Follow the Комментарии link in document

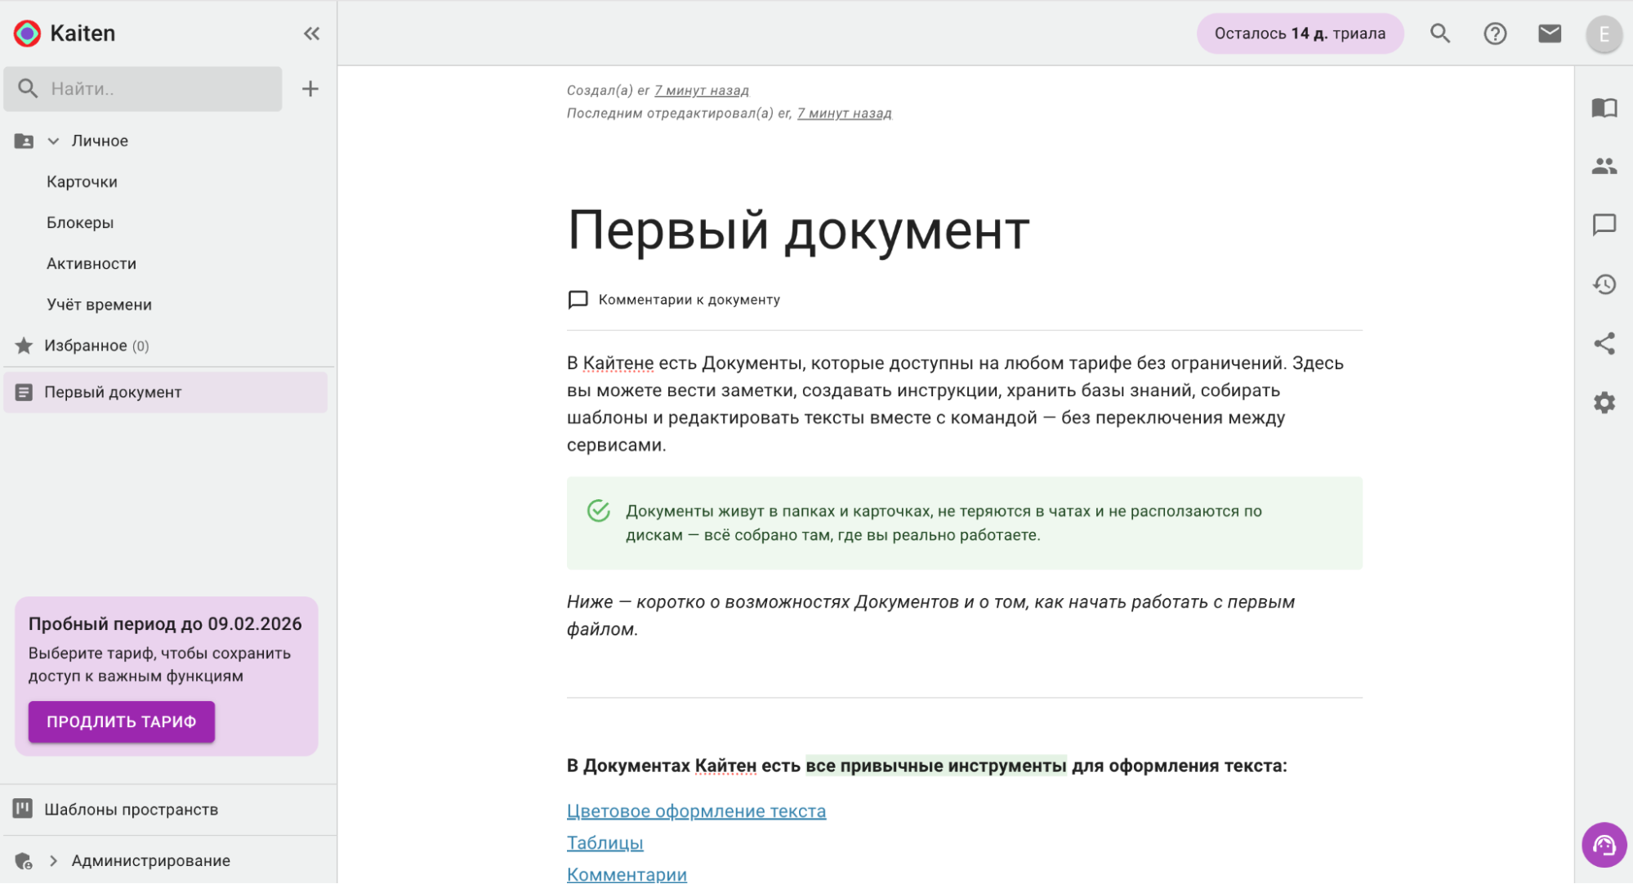click(627, 874)
